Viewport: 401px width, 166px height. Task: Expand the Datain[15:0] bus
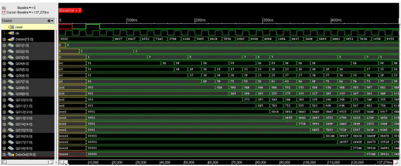[x=4, y=39]
